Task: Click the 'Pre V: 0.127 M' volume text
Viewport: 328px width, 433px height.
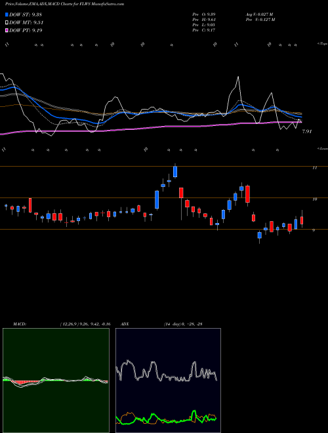Action: point(260,20)
